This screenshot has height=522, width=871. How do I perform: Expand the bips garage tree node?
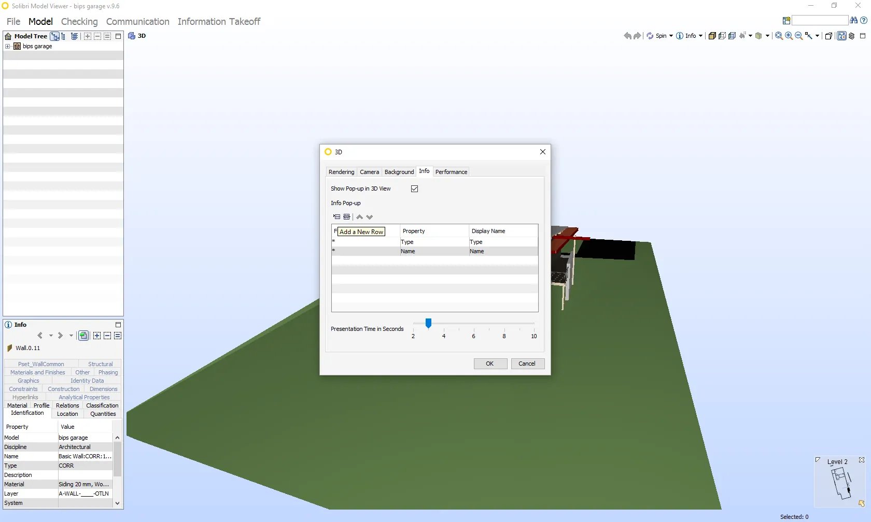tap(8, 46)
